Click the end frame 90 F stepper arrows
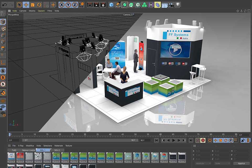The width and height of the screenshot is (252, 168). click(x=151, y=140)
